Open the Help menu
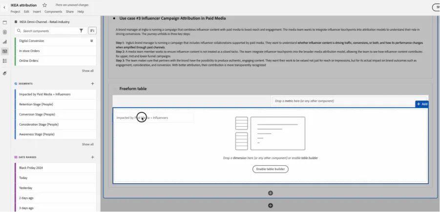 point(81,12)
